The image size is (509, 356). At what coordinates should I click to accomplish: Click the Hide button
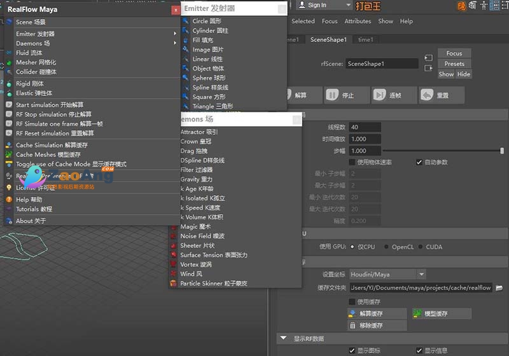point(464,74)
